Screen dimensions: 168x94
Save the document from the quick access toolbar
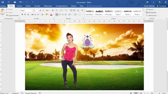(3, 2)
